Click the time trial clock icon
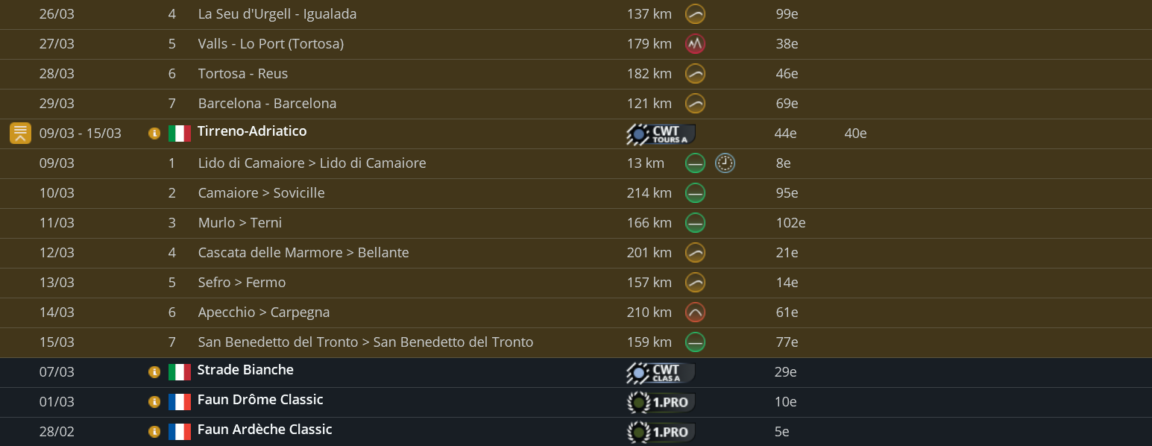Screen dimensions: 1152x446 725,163
